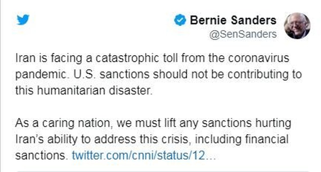Open Bernie Sanders' profile photo

297,26
